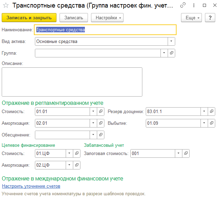Expand dropdown for 01.ЦФ Стоимость
Image resolution: width=219 pixels, height=199 pixels.
(69, 153)
